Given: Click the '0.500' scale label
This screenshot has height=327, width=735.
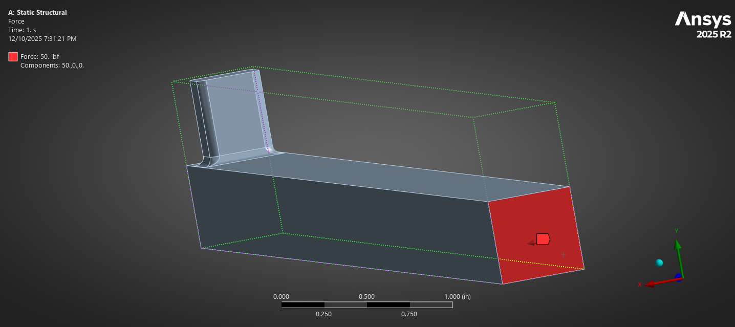Looking at the screenshot, I should pos(366,296).
